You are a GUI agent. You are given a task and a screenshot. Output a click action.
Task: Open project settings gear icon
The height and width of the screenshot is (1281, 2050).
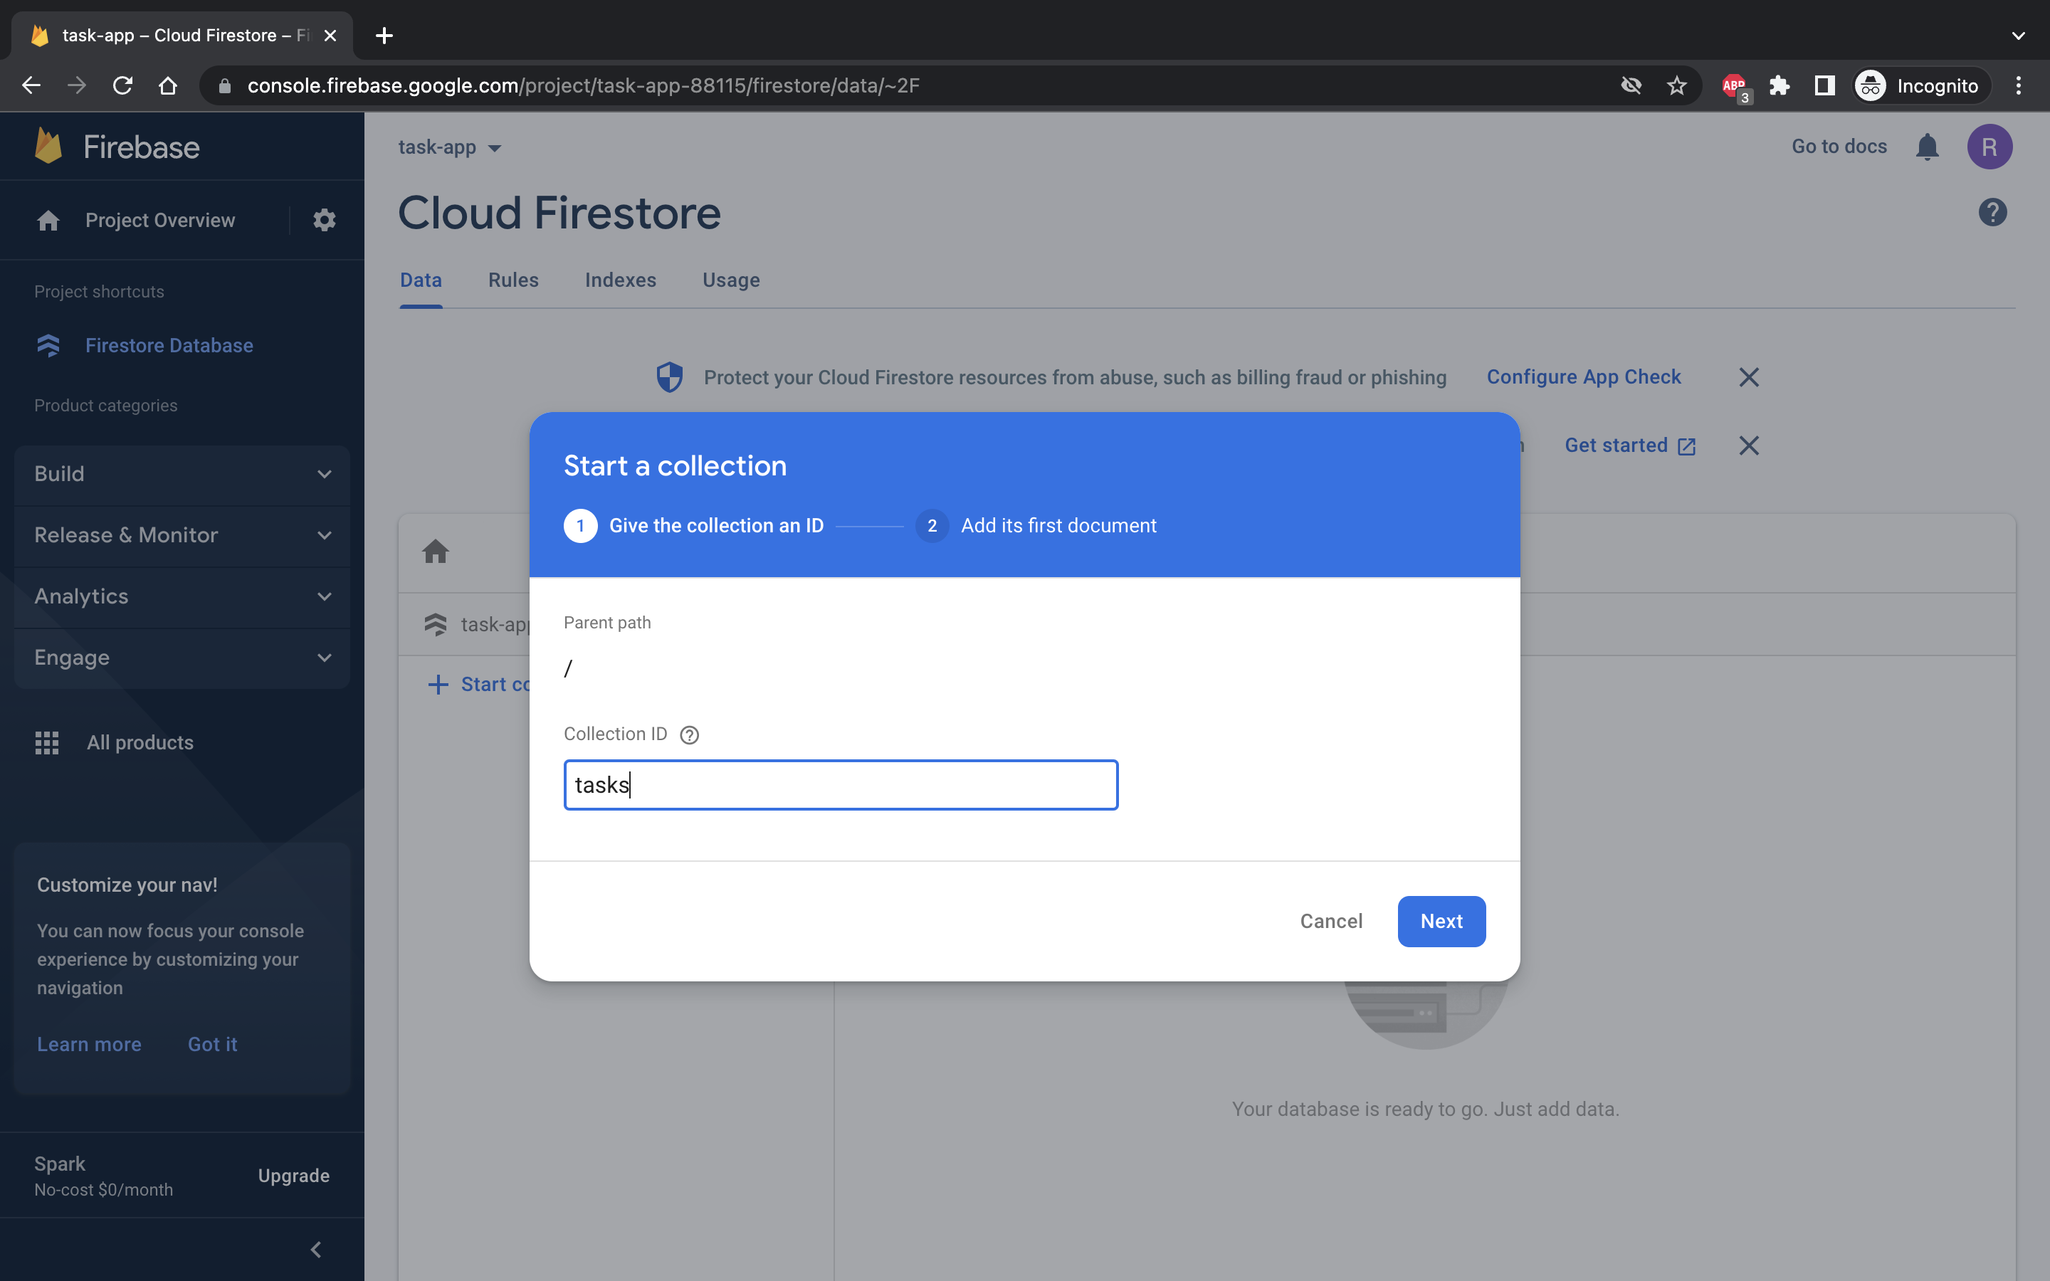pos(325,221)
